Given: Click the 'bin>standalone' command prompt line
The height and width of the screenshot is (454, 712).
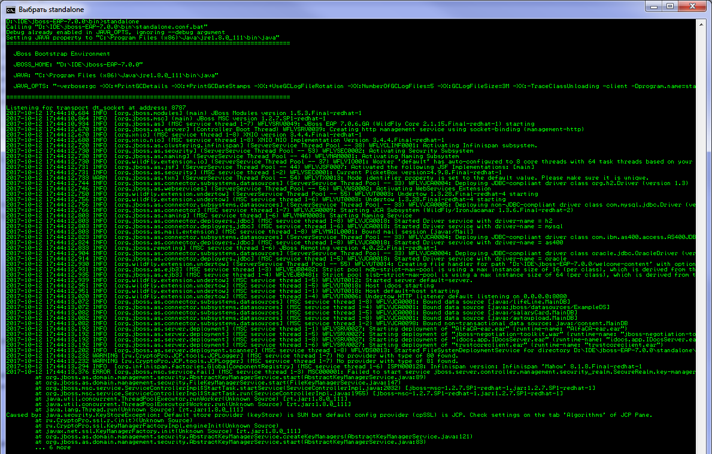Looking at the screenshot, I should click(x=72, y=22).
